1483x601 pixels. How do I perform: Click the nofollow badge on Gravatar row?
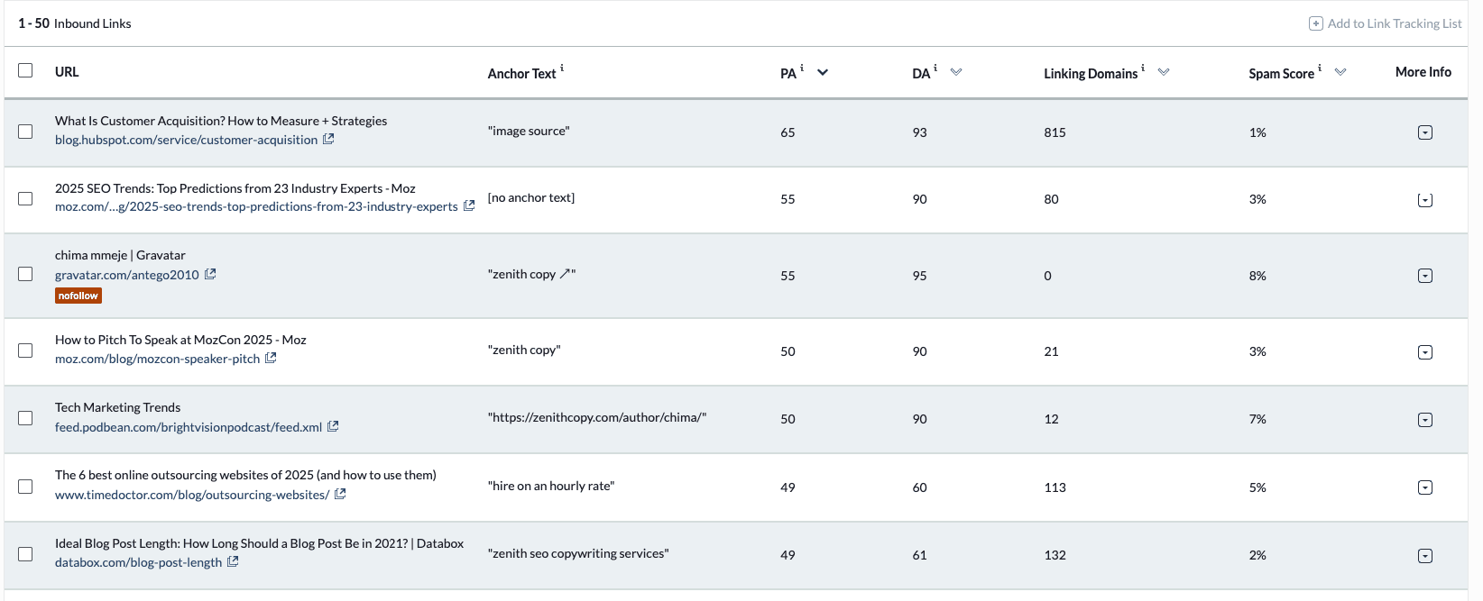pos(78,296)
